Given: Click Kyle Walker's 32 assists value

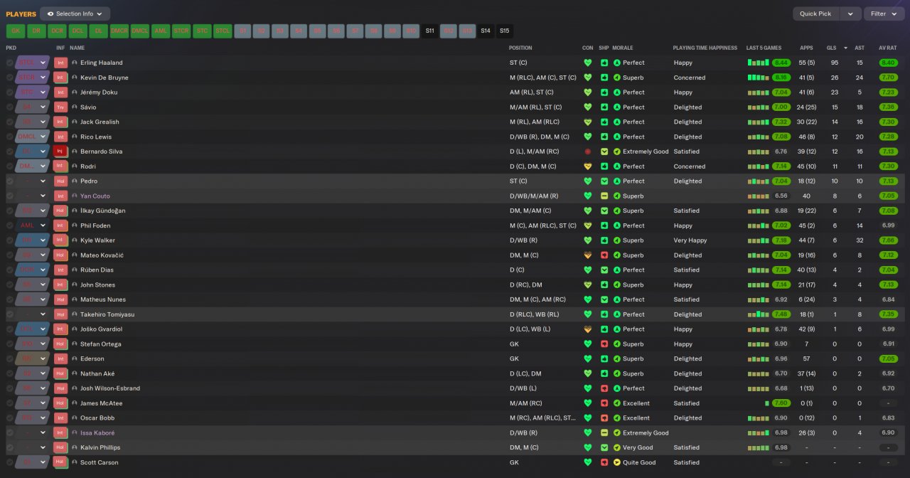Looking at the screenshot, I should (860, 240).
